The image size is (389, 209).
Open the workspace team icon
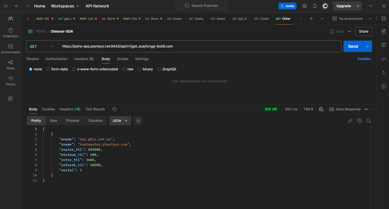11,19
